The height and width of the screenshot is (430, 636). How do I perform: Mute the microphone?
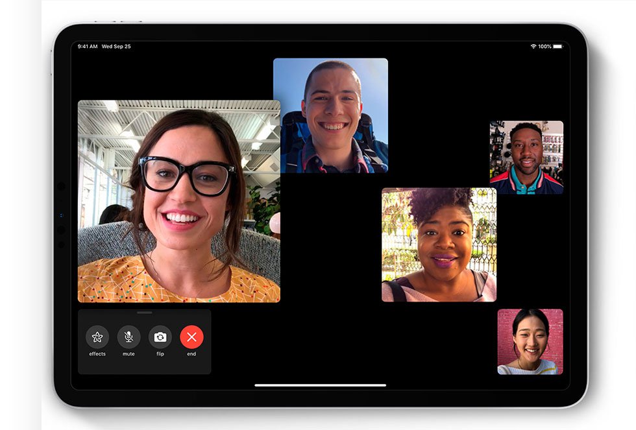[128, 337]
